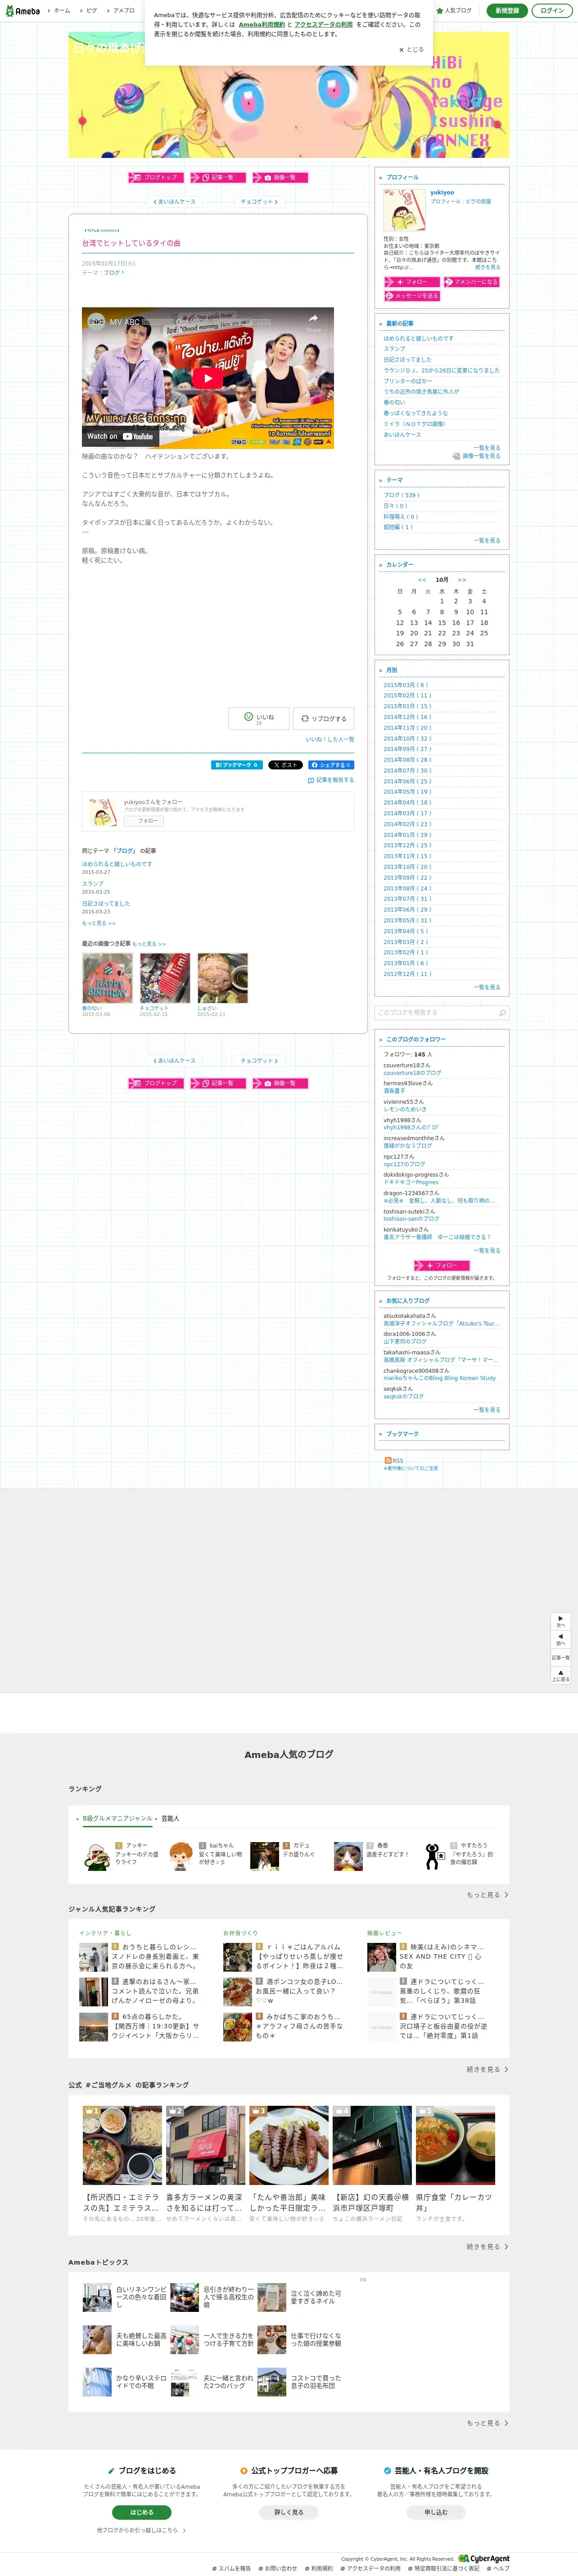Click the pink フォロー button below follower list

(441, 1266)
